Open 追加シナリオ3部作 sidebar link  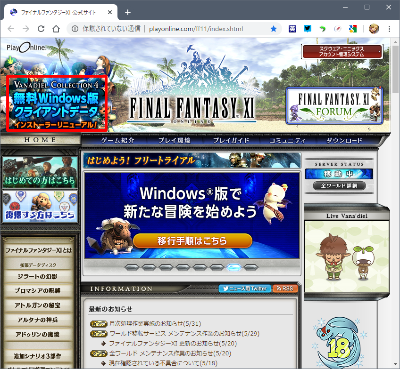(38, 356)
